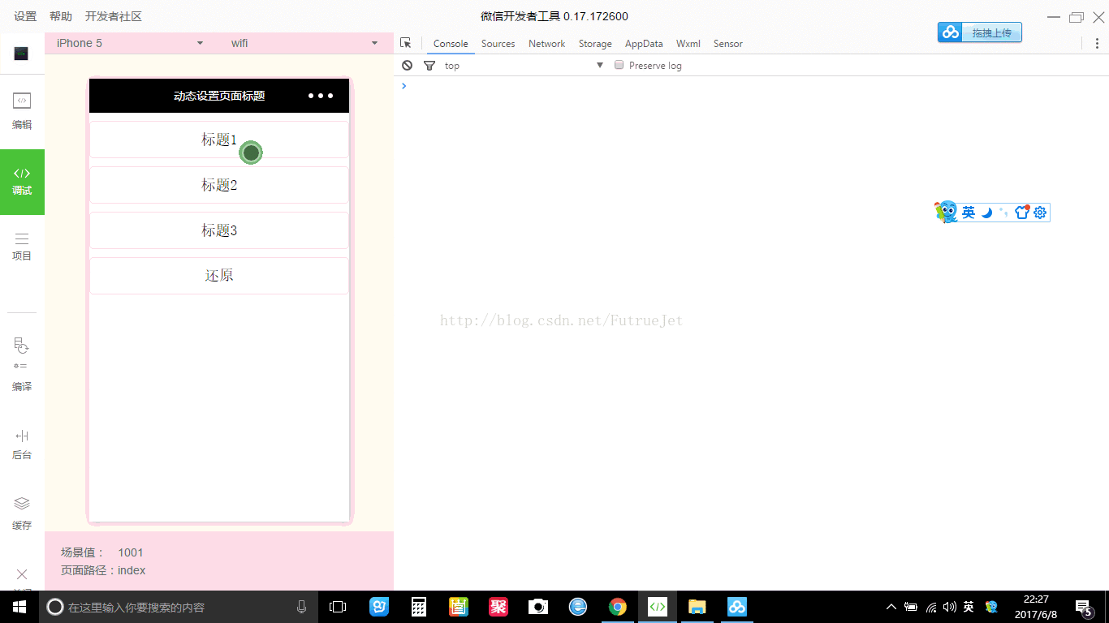Tap the 标题3 button in simulator
Viewport: 1109px width, 623px height.
(219, 230)
